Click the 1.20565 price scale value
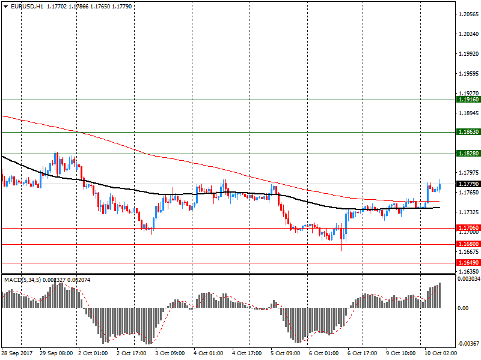 coord(469,14)
